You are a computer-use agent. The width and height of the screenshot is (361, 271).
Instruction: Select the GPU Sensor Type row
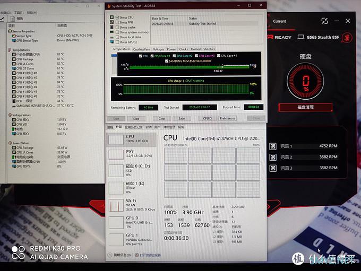click(x=45, y=40)
